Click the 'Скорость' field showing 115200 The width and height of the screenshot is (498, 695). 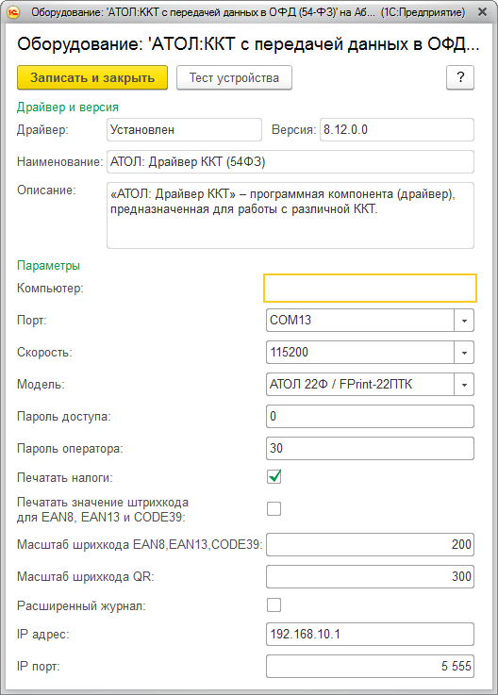(360, 353)
